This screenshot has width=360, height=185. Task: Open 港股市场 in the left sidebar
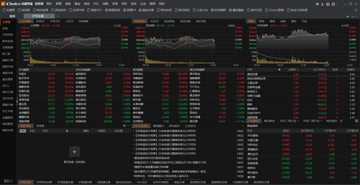pyautogui.click(x=8, y=67)
